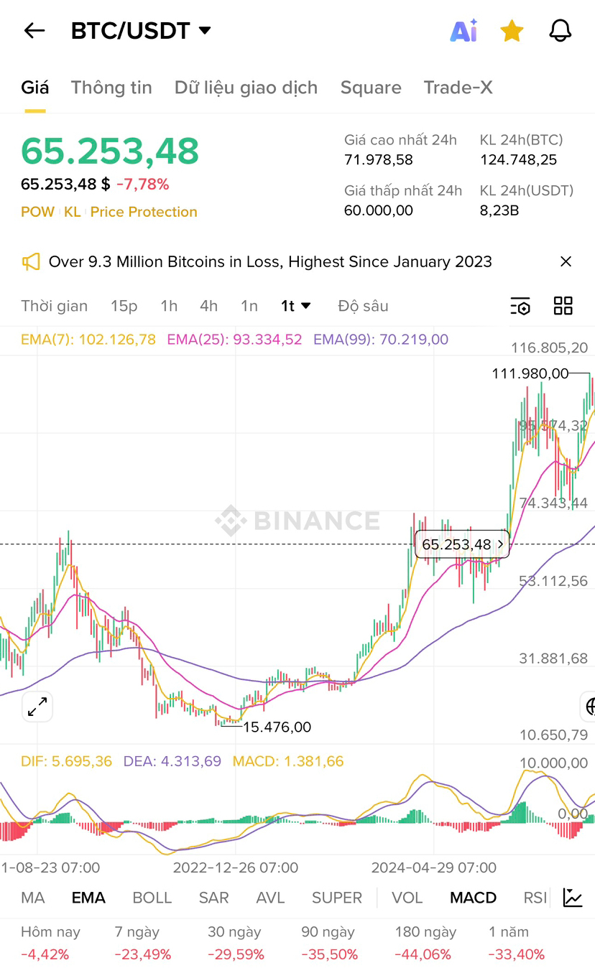Switch to the Thông tin tab

[111, 88]
